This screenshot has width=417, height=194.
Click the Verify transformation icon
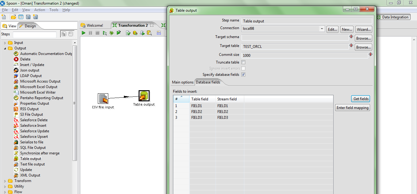point(128,33)
